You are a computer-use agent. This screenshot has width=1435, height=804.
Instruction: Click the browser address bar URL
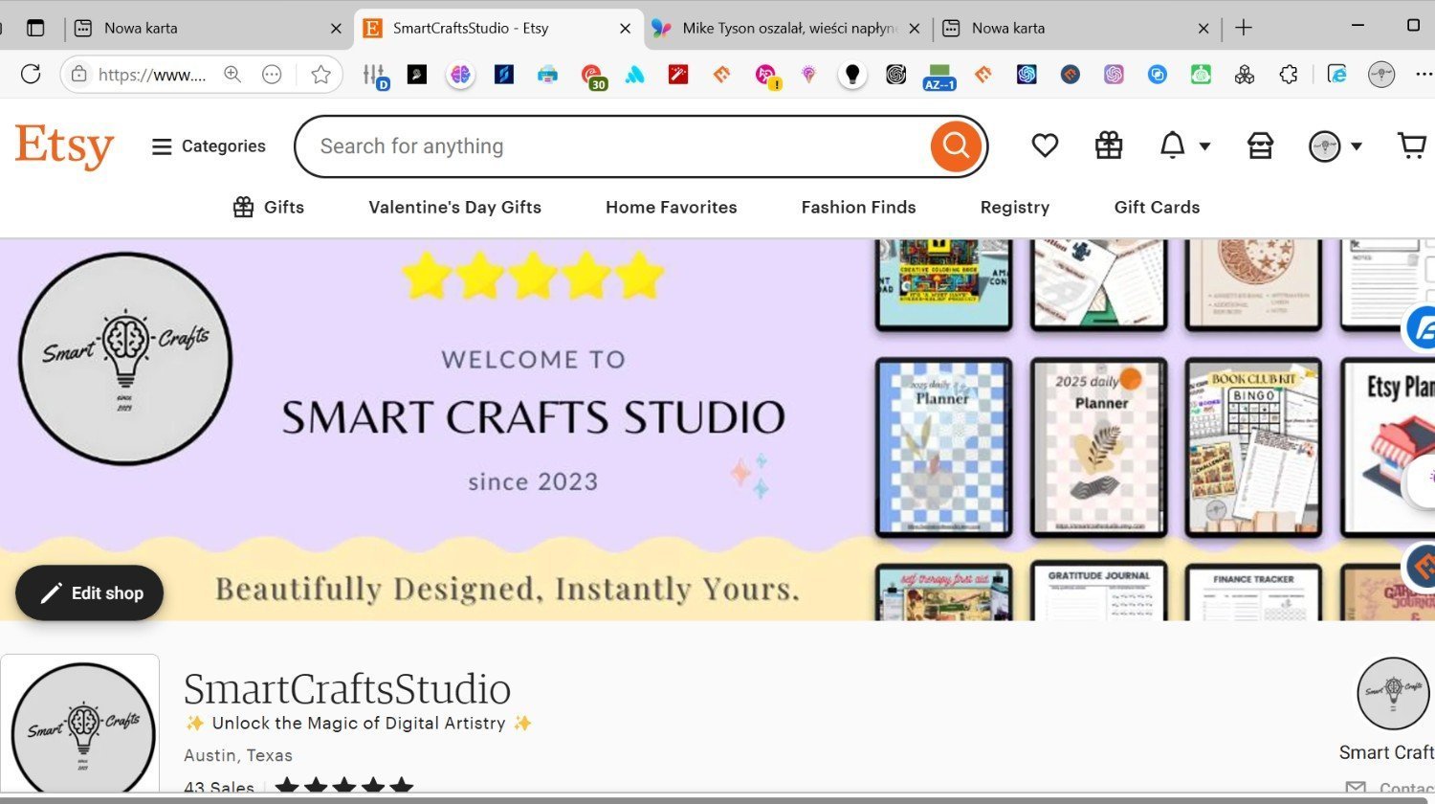pos(152,75)
